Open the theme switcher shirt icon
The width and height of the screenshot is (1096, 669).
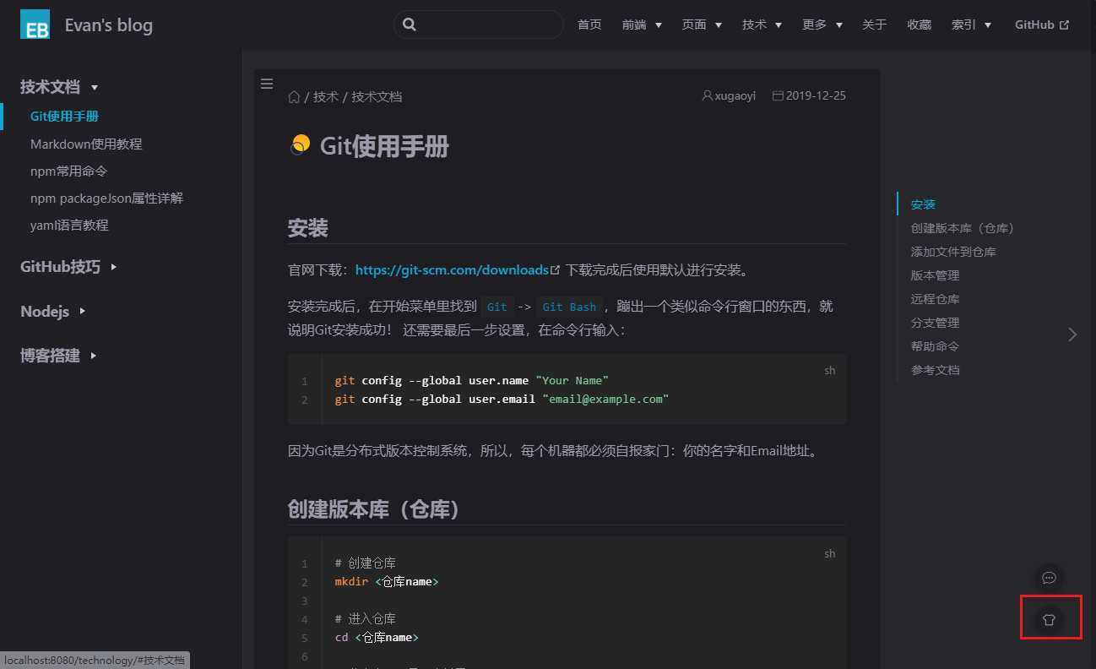click(x=1050, y=619)
